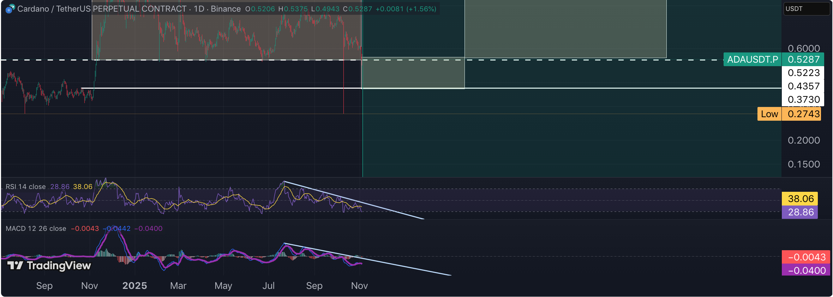Click the orange Low label tag
Image resolution: width=833 pixels, height=297 pixels.
[769, 114]
